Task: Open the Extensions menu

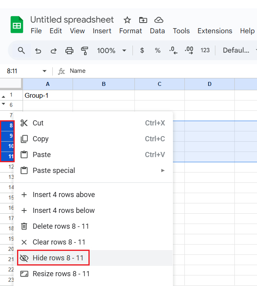Action: (x=215, y=31)
